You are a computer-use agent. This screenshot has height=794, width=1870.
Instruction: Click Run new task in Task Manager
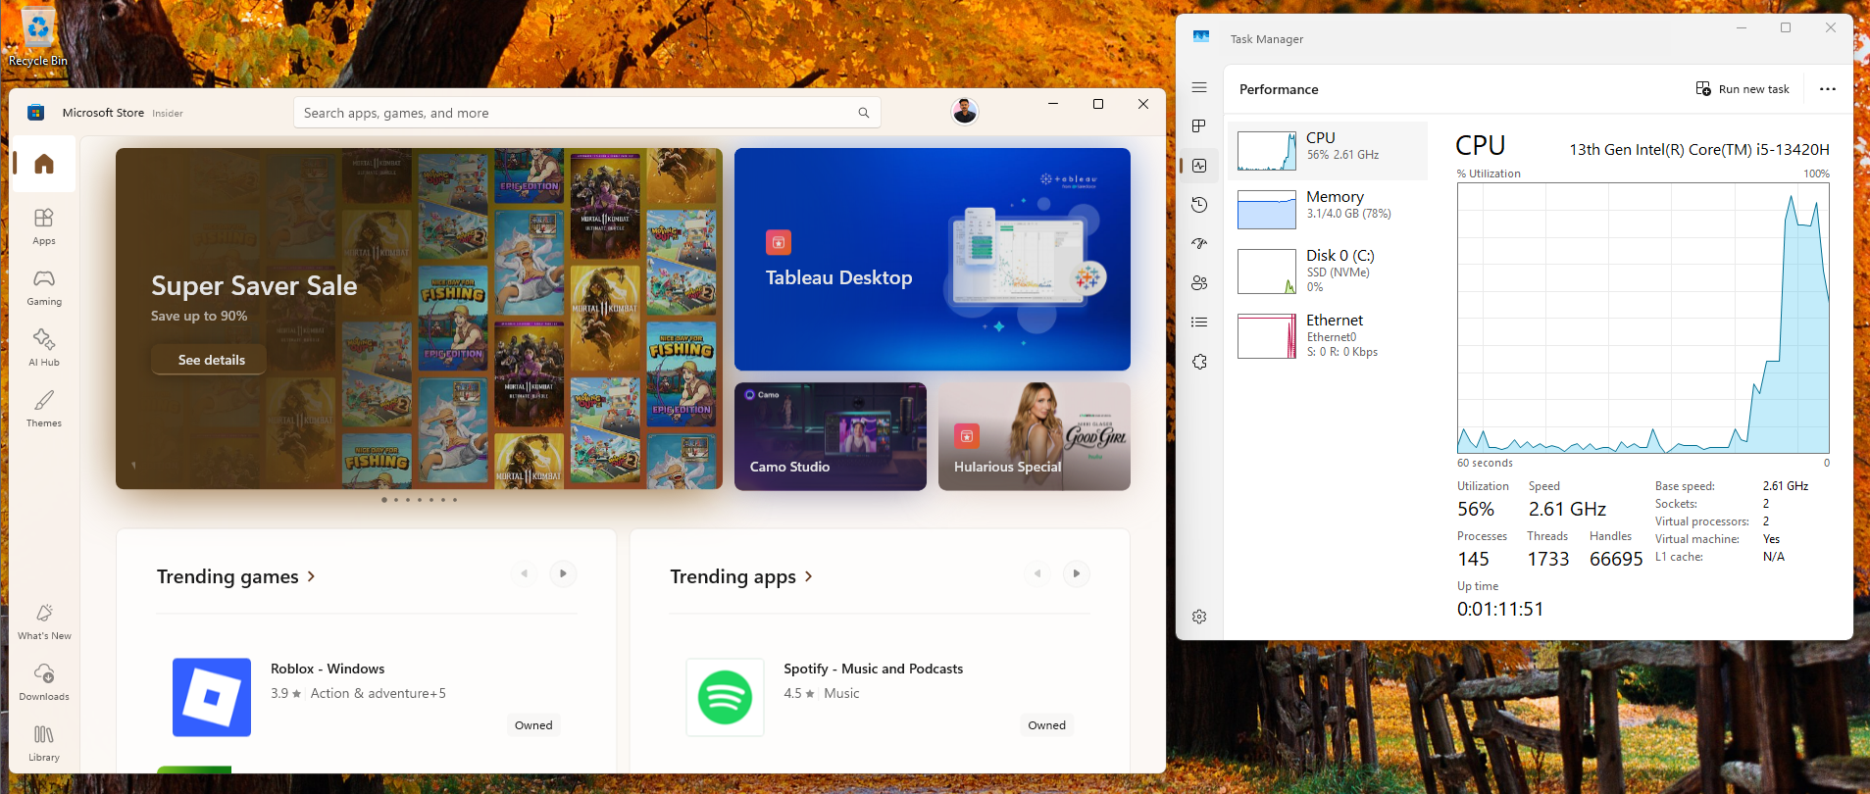[1743, 89]
